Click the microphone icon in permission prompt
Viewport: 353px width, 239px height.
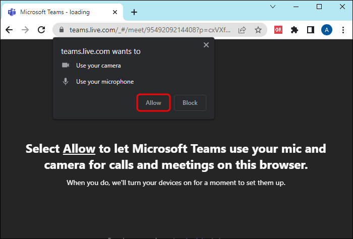(x=65, y=81)
